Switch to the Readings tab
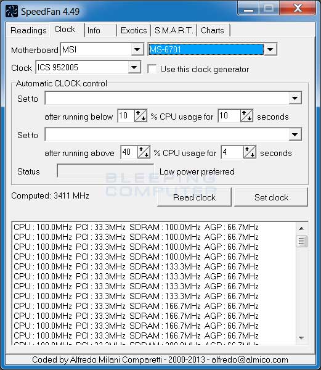The width and height of the screenshot is (321, 370). (x=28, y=30)
